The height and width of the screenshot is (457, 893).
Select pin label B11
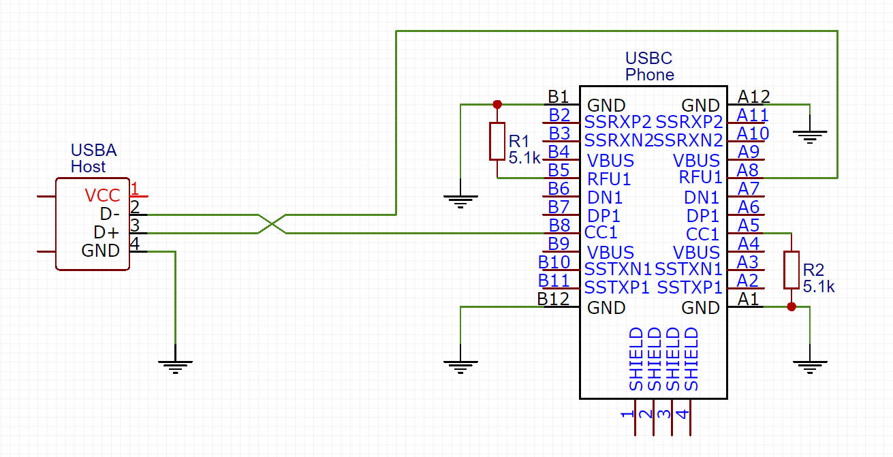click(x=554, y=280)
